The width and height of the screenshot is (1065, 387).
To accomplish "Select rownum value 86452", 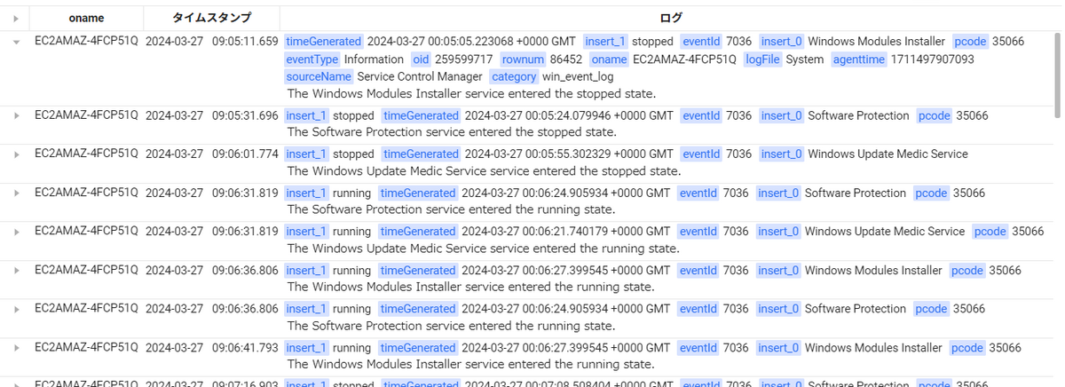I will 566,59.
